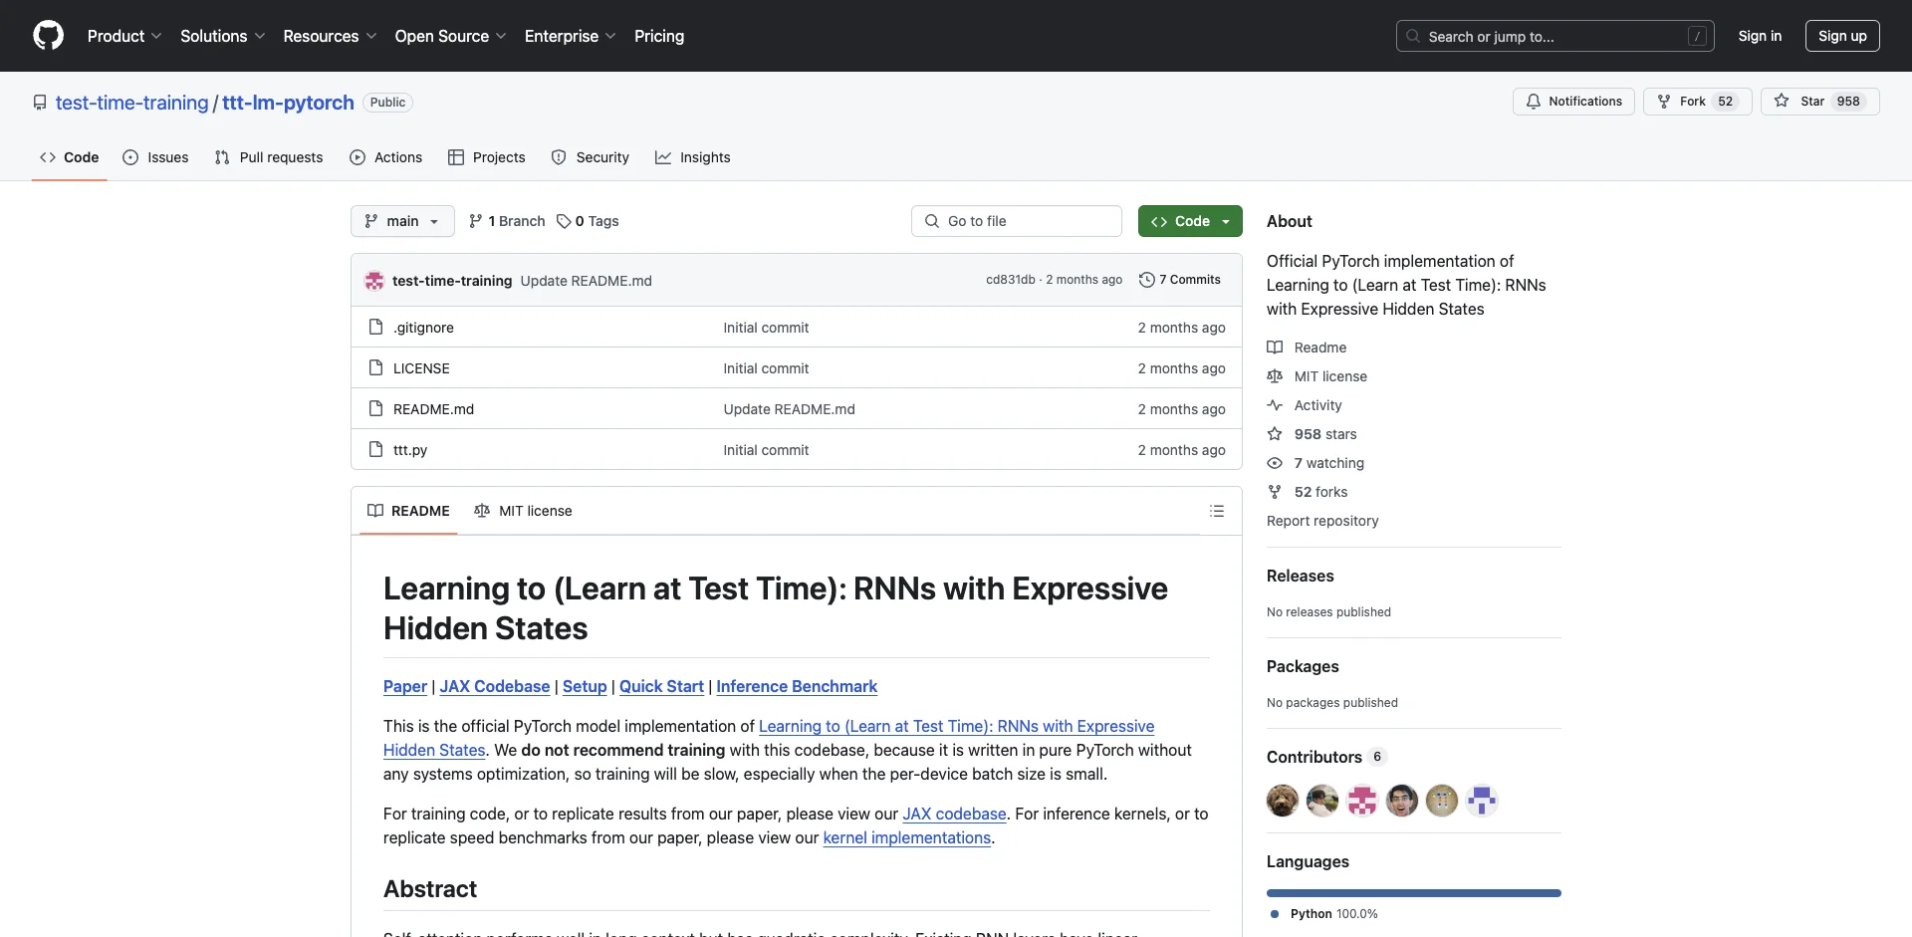Jump to Setup section link

click(x=585, y=686)
